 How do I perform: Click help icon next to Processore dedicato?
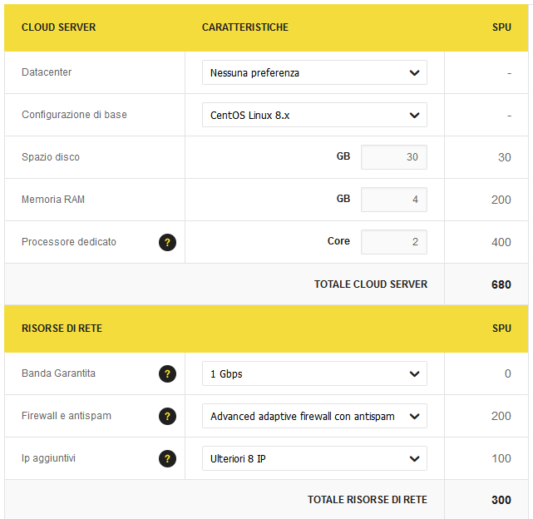tap(167, 243)
